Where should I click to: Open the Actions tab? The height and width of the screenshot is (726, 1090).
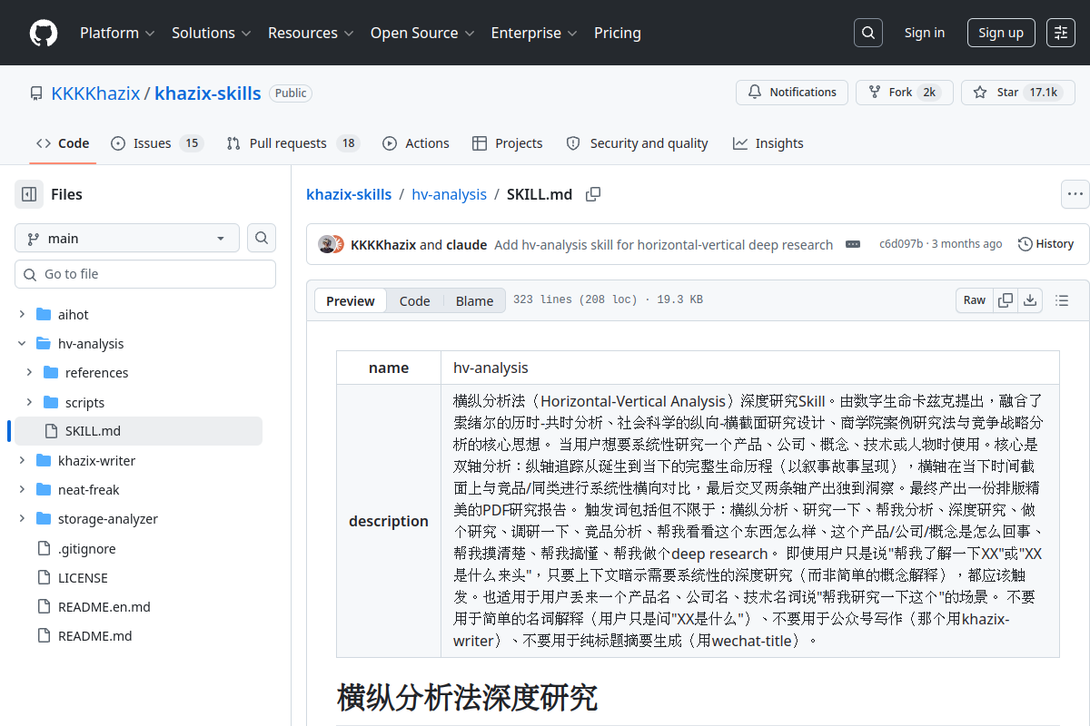point(416,143)
